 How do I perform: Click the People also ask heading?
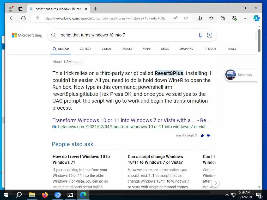tap(72, 144)
